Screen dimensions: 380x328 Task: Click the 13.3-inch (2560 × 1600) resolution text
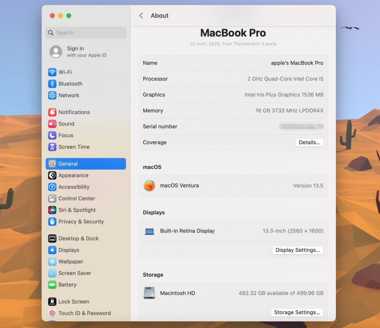tap(293, 231)
